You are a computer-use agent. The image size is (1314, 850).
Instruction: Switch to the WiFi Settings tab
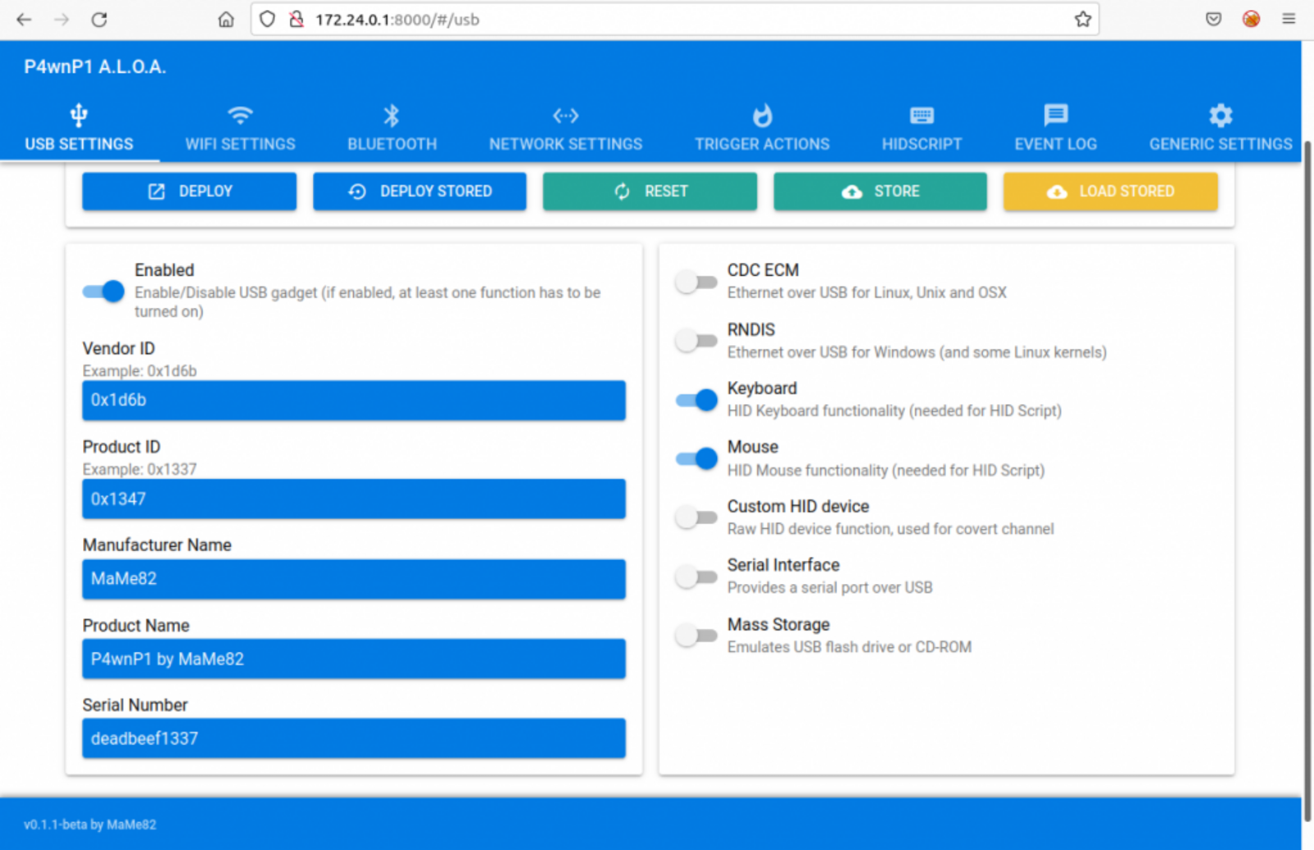click(x=240, y=128)
